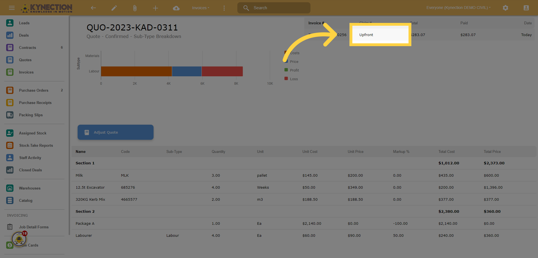Screen dimensions: 538x258
Task: Open the robot assistant with 18 badge
Action: (19, 239)
